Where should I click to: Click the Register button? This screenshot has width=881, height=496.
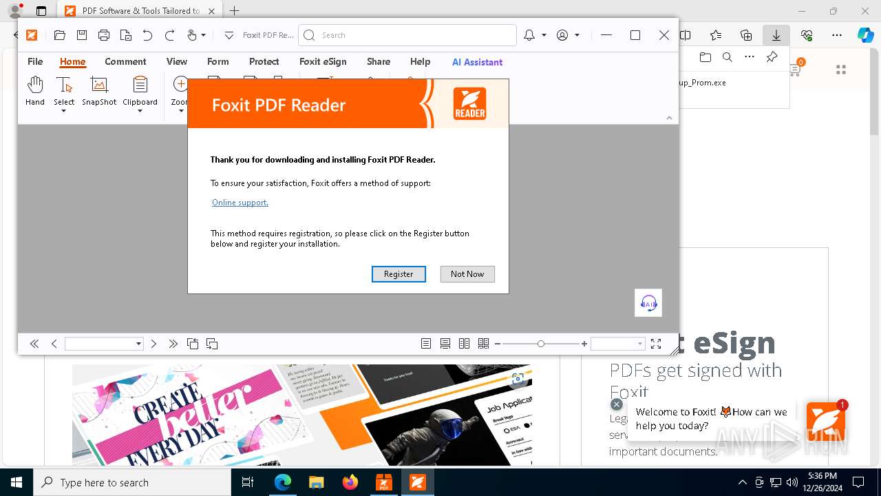399,273
